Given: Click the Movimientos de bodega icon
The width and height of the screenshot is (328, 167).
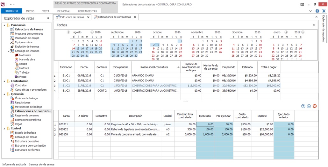Looking at the screenshot, I should (12, 107).
